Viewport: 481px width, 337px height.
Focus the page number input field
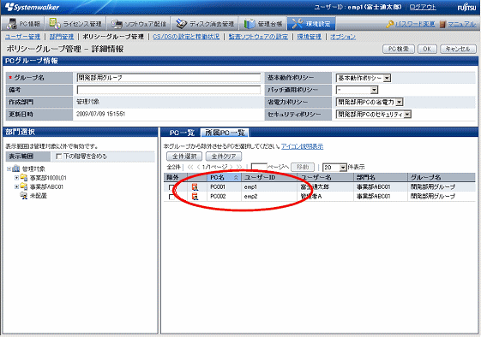[x=259, y=167]
